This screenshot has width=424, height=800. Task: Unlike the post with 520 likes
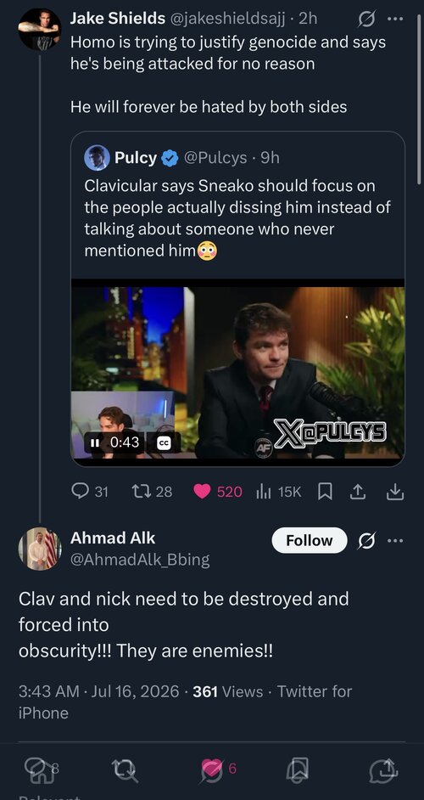[x=218, y=492]
